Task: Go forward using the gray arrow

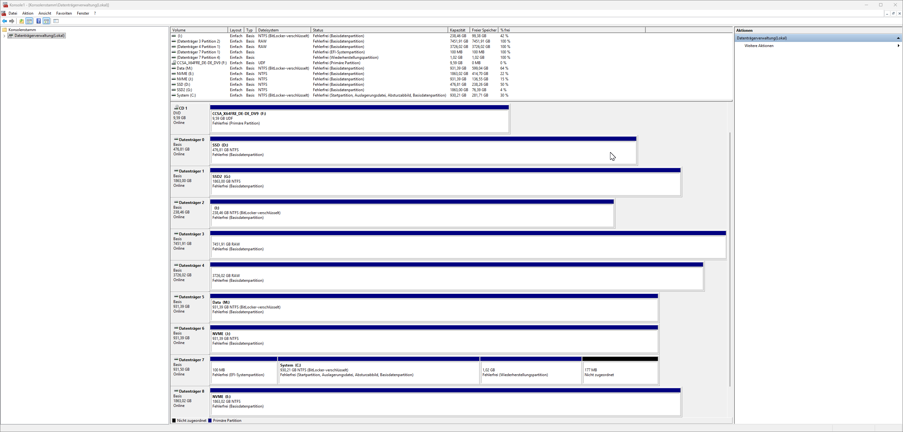Action: click(12, 21)
